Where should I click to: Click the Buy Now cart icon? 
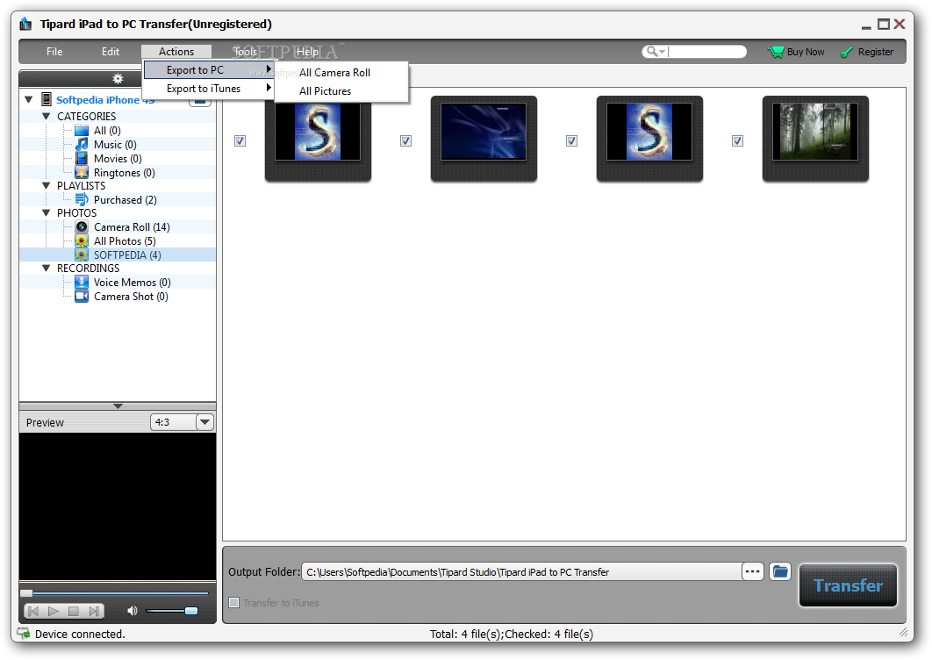tap(776, 52)
